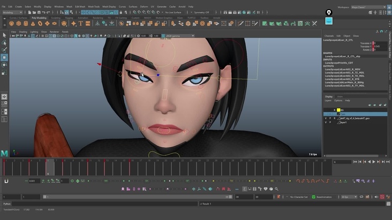Toggle visibility of layer1
Screen dimensions: 392x220
326,122
